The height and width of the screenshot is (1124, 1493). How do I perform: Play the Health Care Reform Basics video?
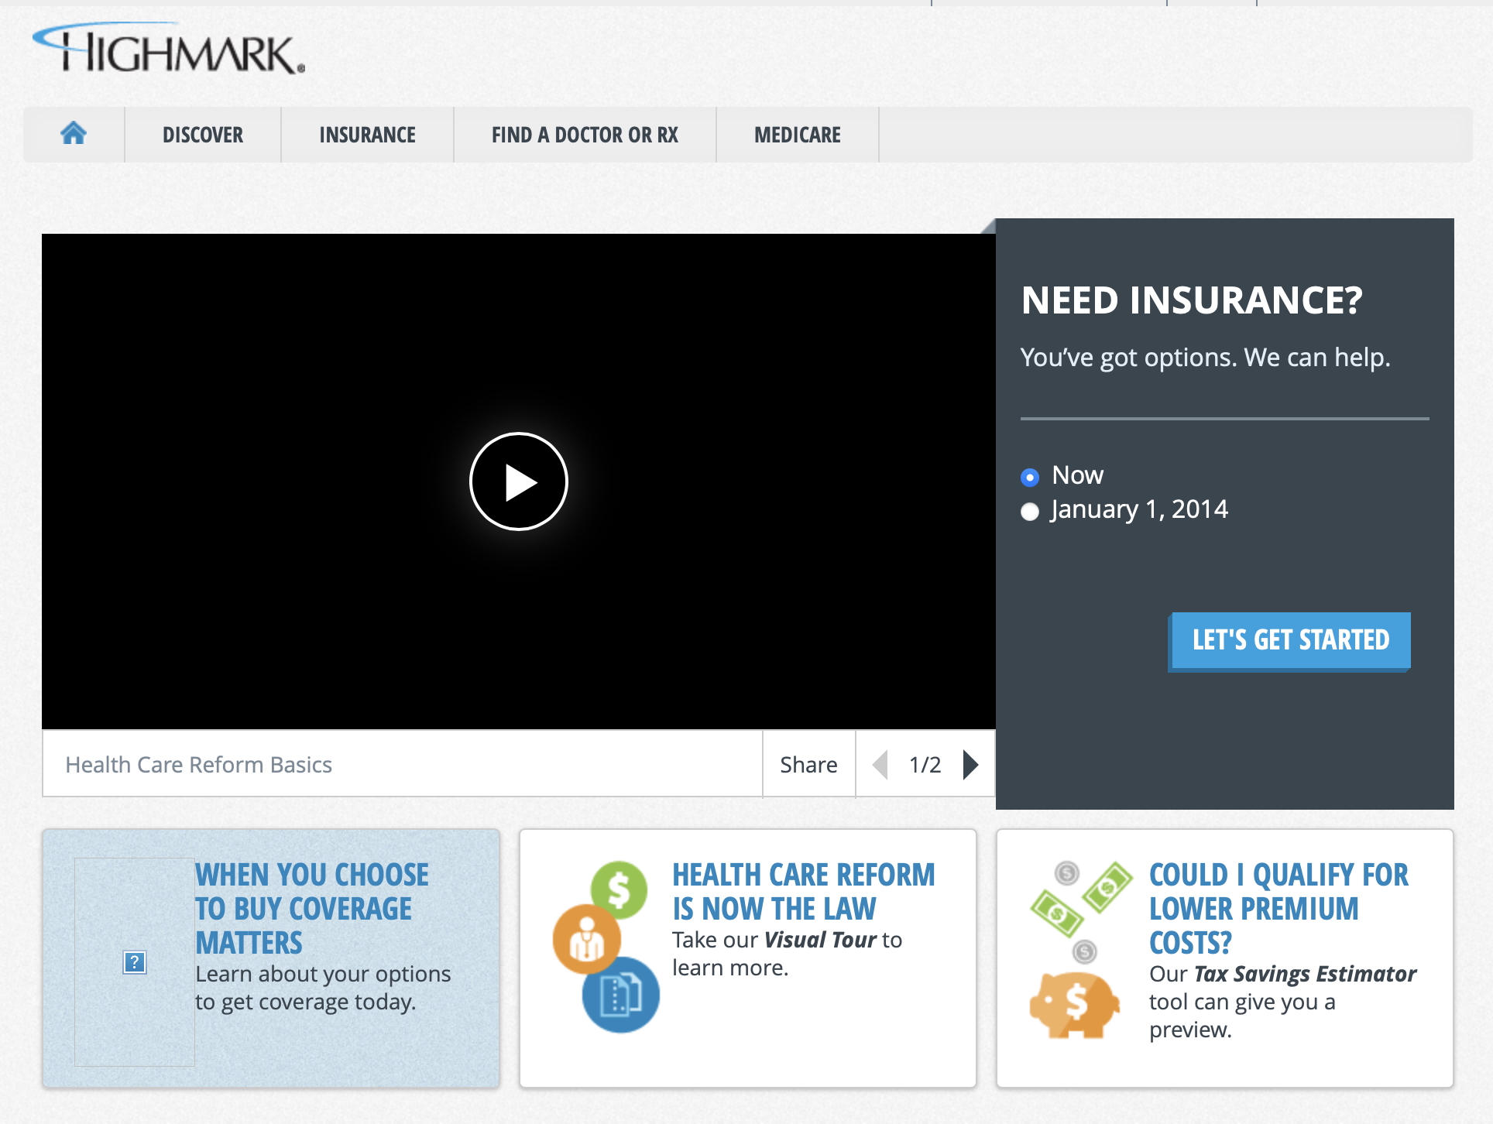click(519, 481)
